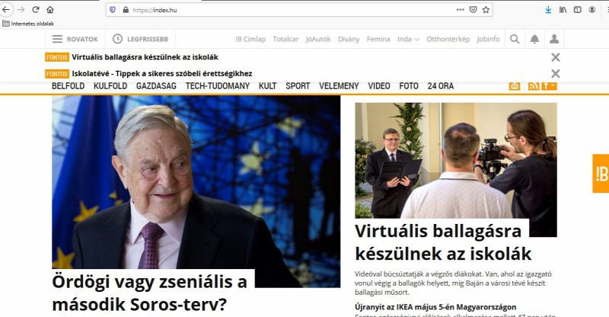
Task: Reload the page with the refresh icon
Action: coord(36,10)
